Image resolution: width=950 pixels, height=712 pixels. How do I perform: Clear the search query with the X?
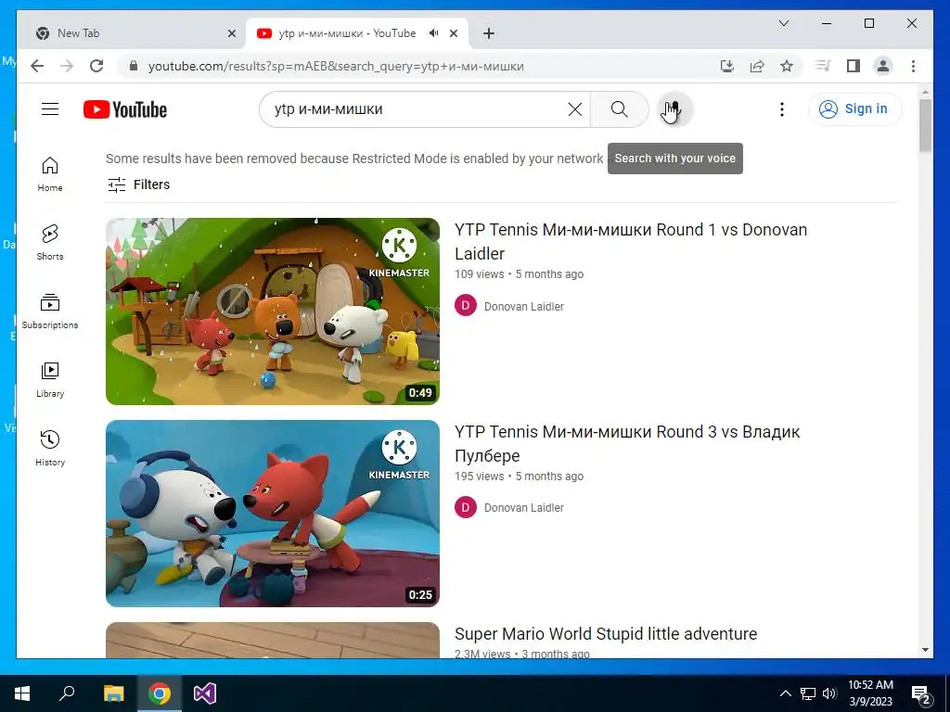[575, 109]
